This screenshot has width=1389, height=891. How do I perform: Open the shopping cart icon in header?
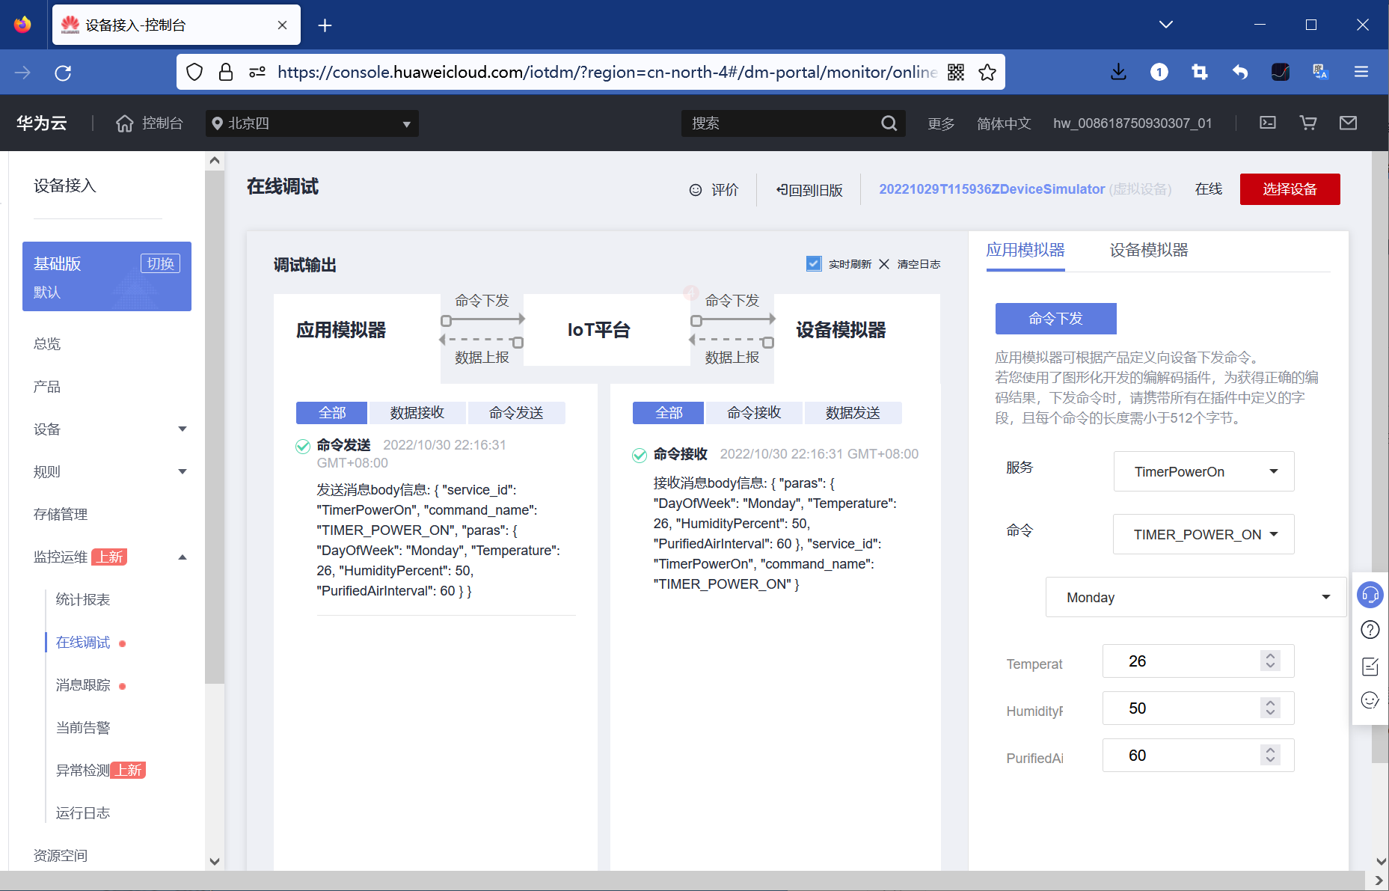click(1307, 123)
